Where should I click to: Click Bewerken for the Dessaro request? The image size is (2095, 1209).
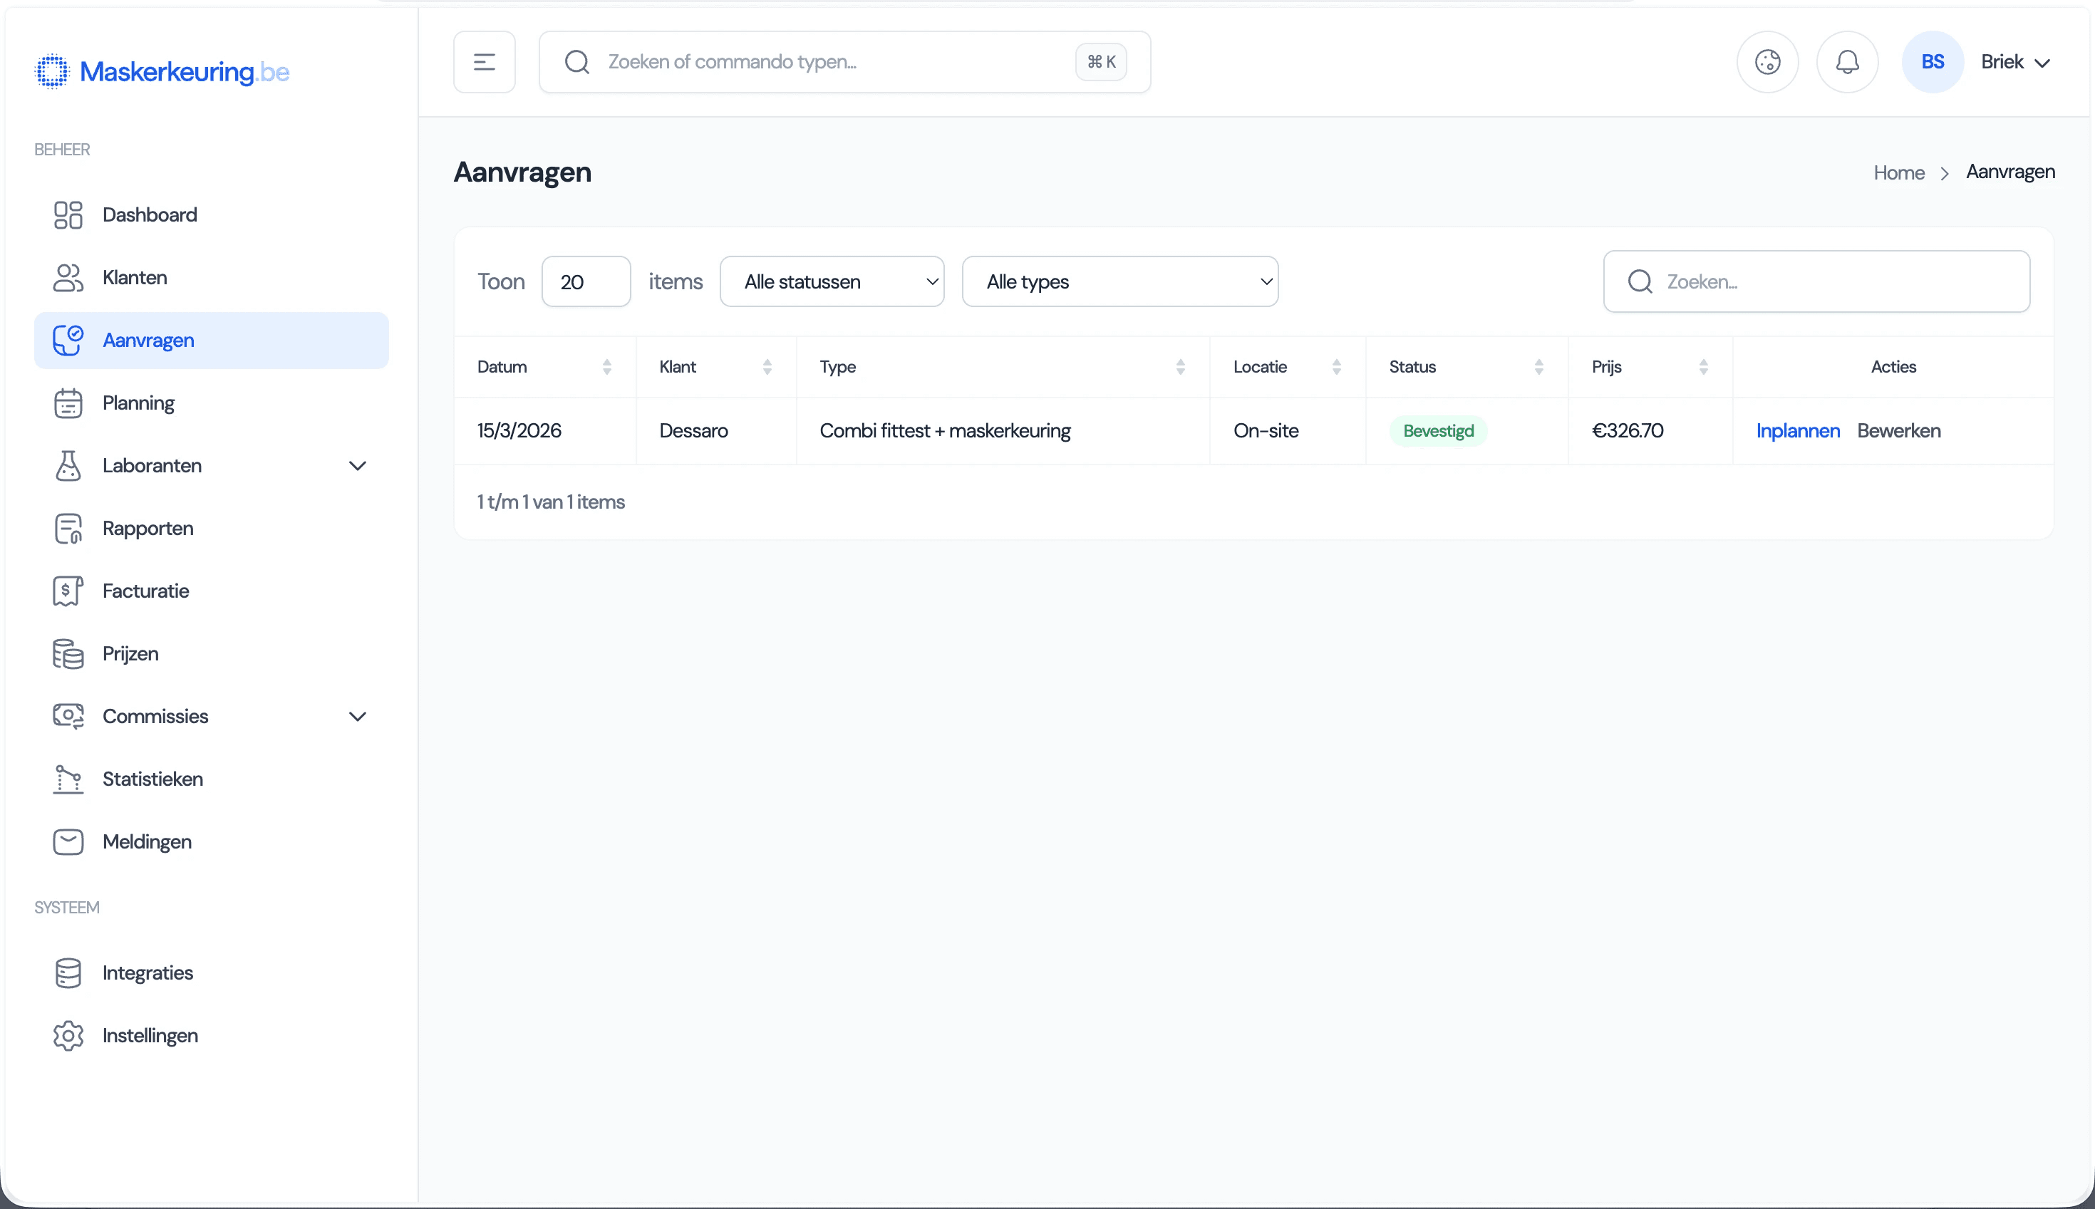[x=1898, y=431]
